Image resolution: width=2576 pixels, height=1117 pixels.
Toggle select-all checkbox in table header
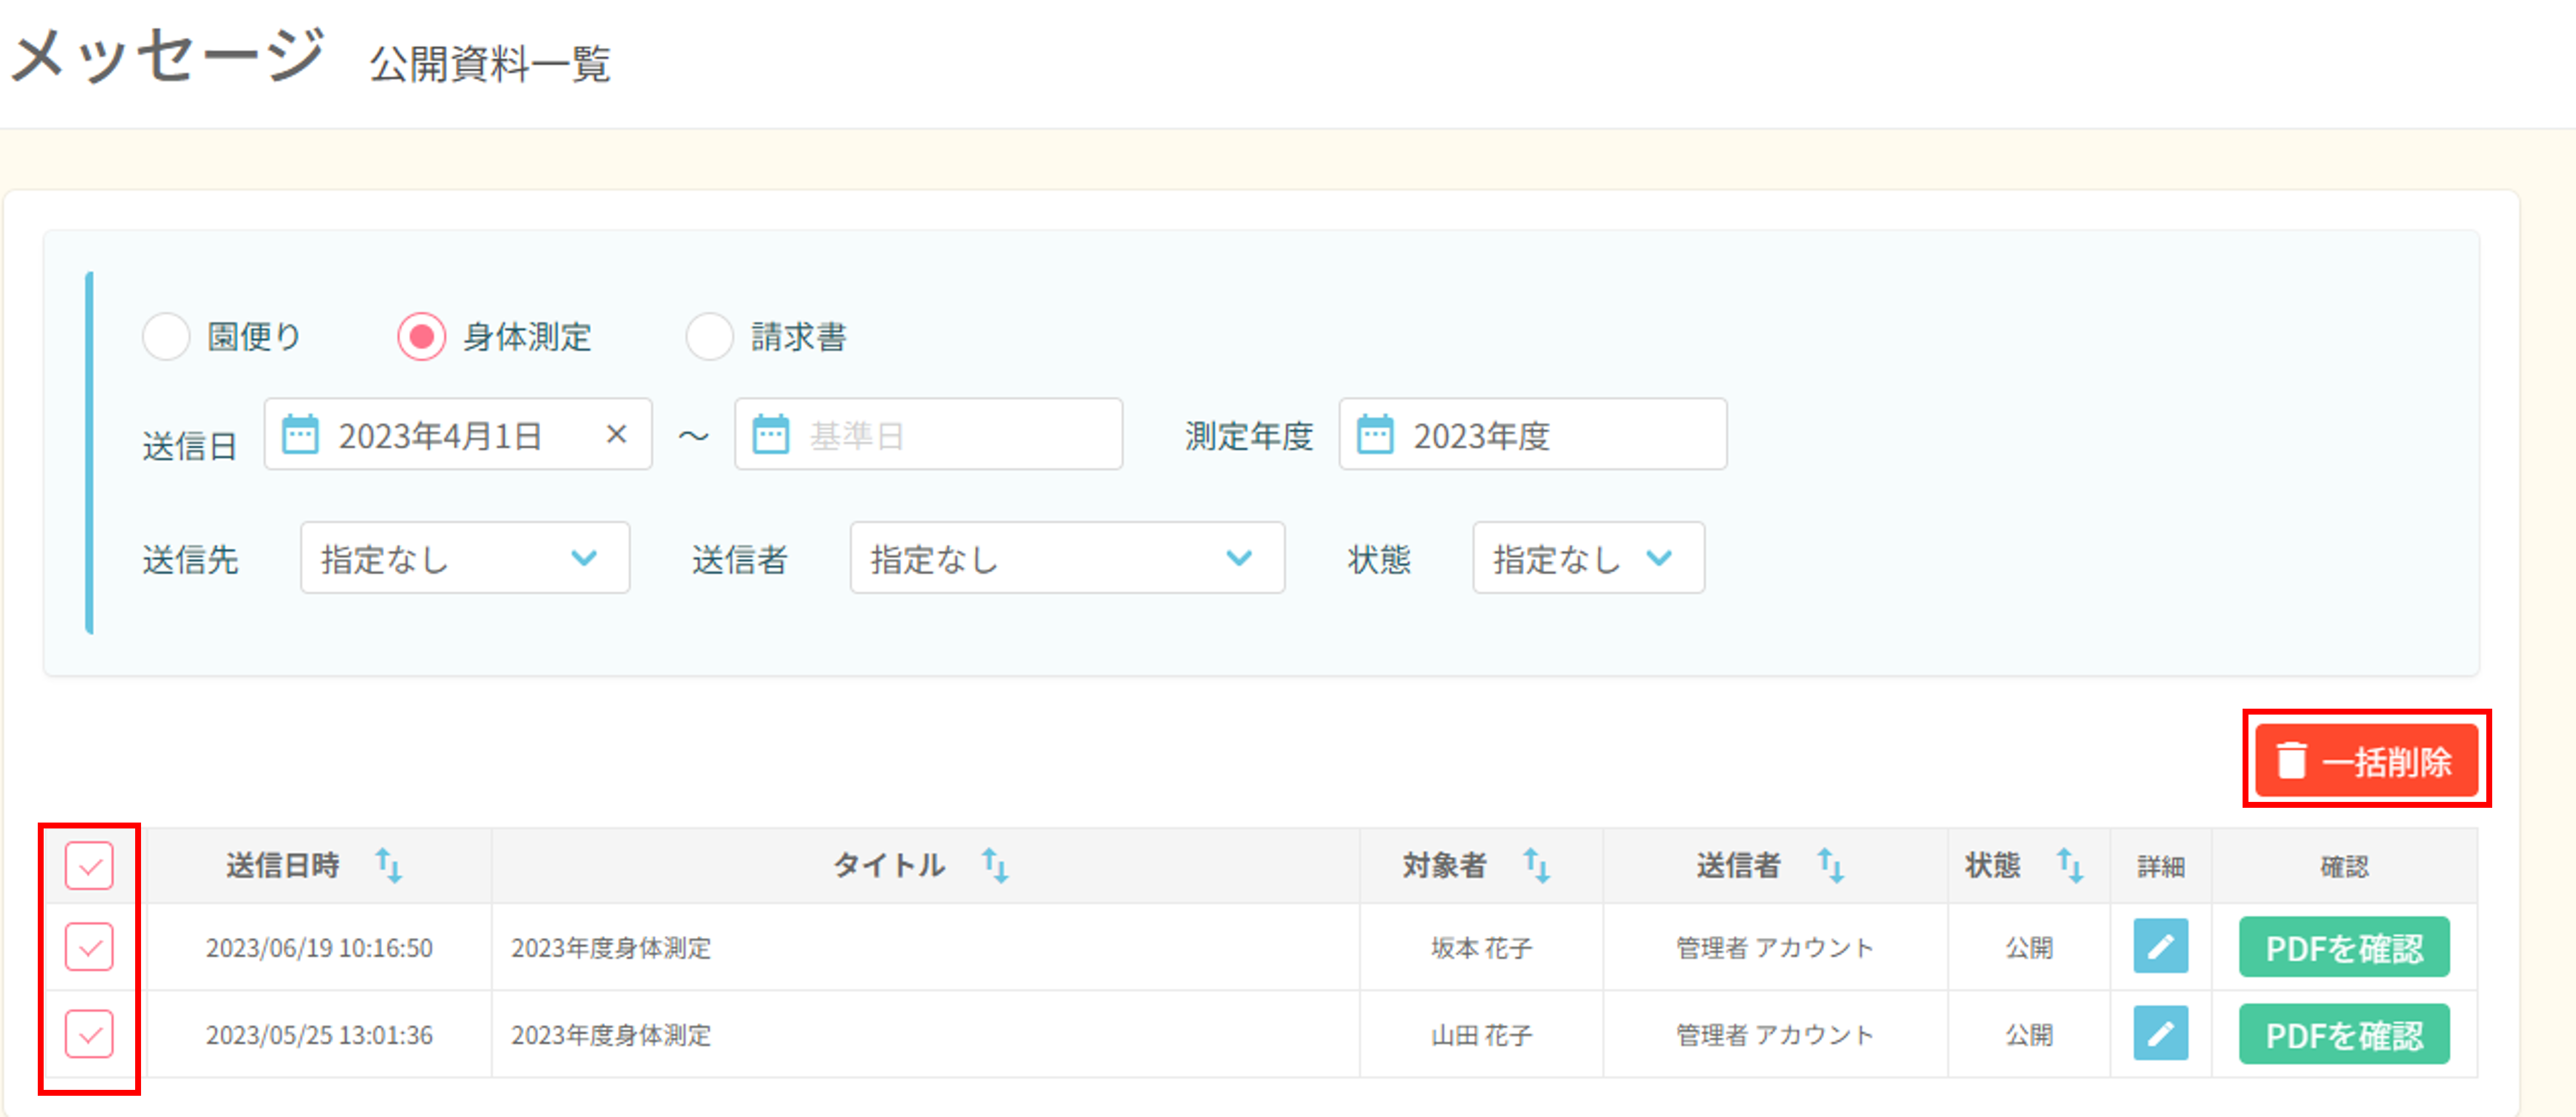[x=89, y=865]
